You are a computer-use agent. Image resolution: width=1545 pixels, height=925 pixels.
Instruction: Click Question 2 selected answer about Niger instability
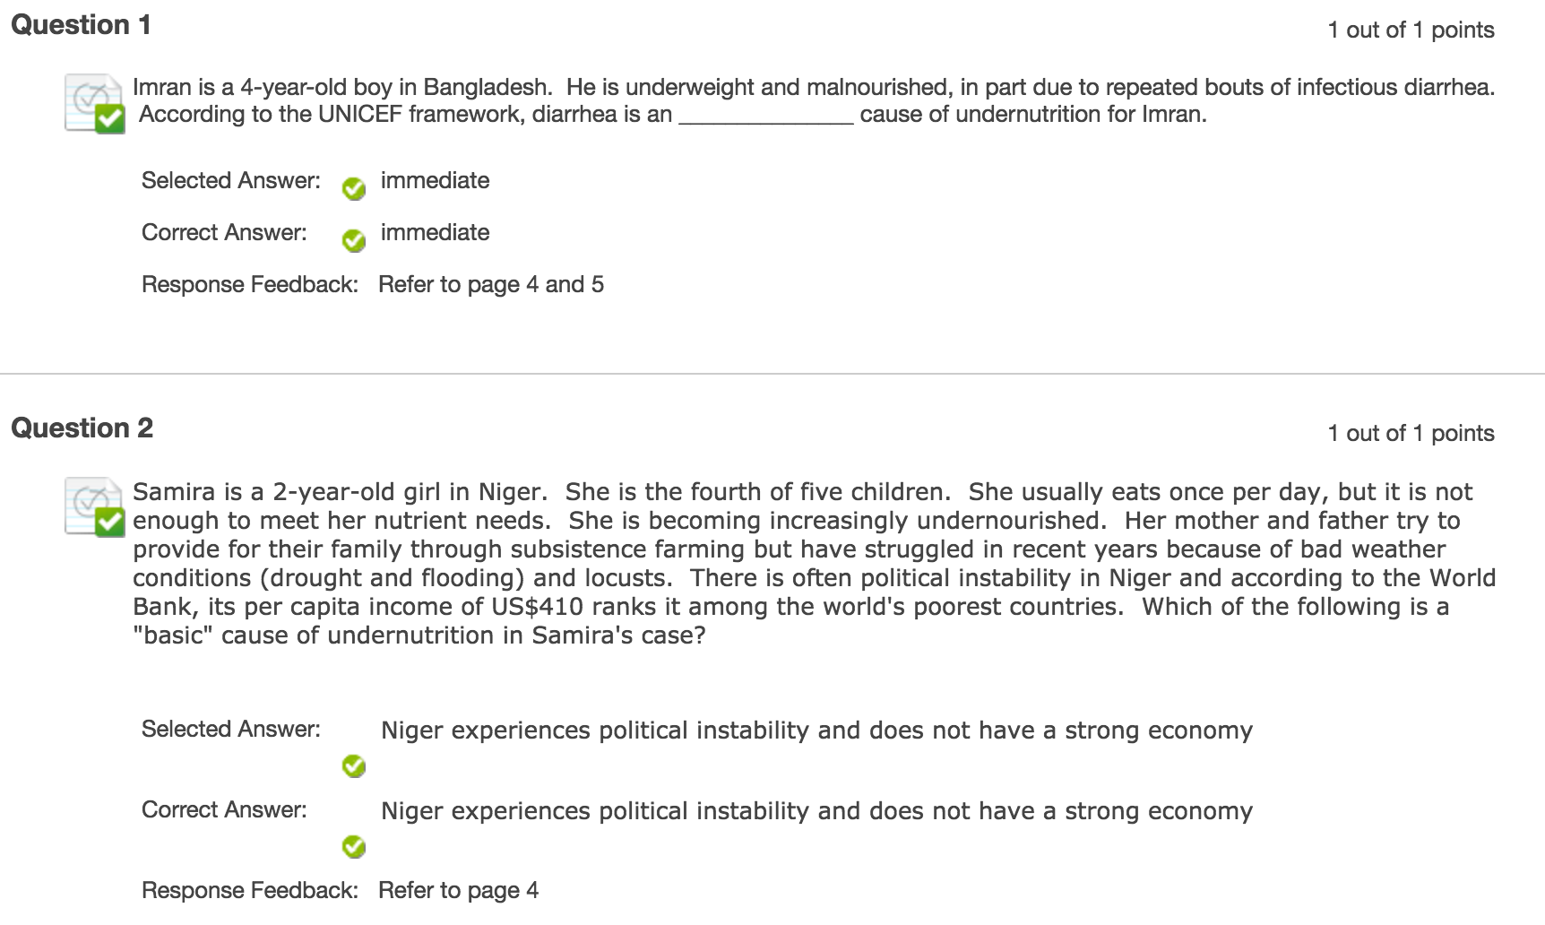pyautogui.click(x=816, y=730)
